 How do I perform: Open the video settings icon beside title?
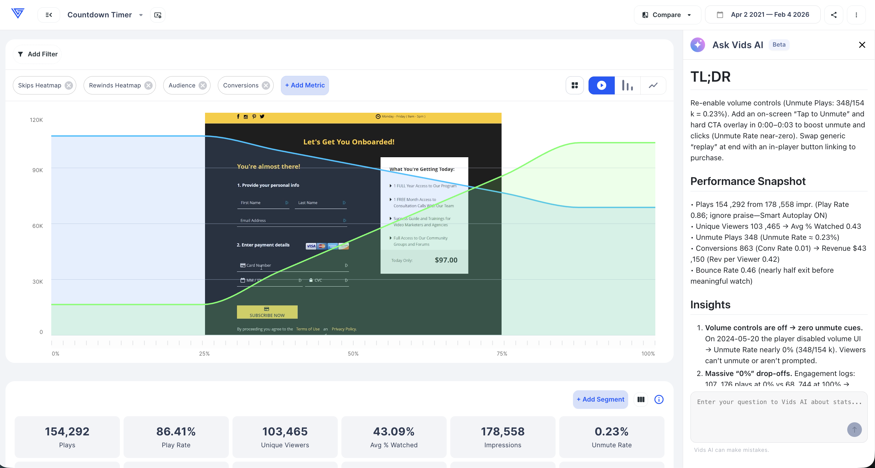(158, 15)
